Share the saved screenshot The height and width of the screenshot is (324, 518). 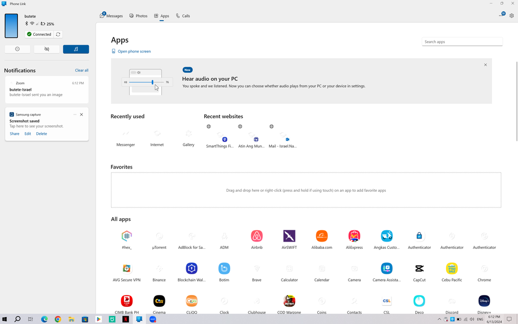[15, 134]
